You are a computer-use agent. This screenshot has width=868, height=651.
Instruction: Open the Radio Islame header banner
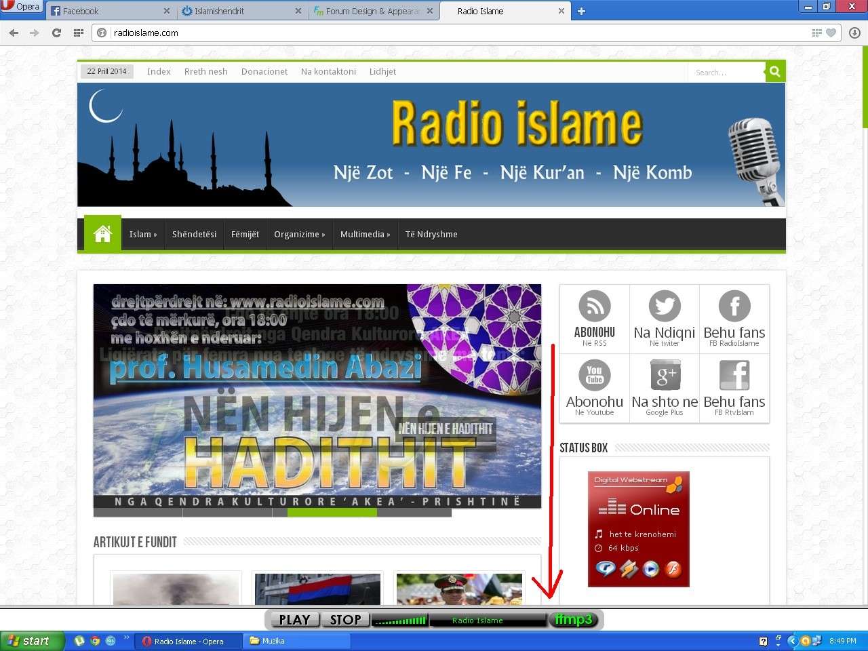coord(431,144)
